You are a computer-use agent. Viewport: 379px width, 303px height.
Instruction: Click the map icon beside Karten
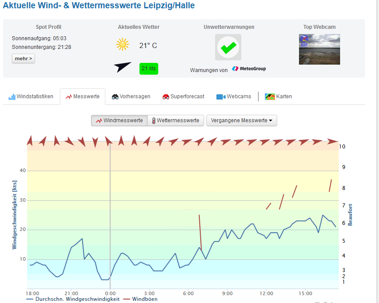pyautogui.click(x=270, y=96)
